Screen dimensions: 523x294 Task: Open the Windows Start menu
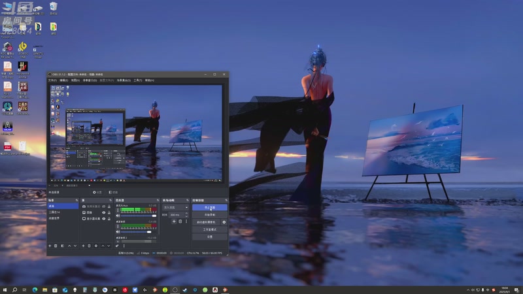[5, 290]
